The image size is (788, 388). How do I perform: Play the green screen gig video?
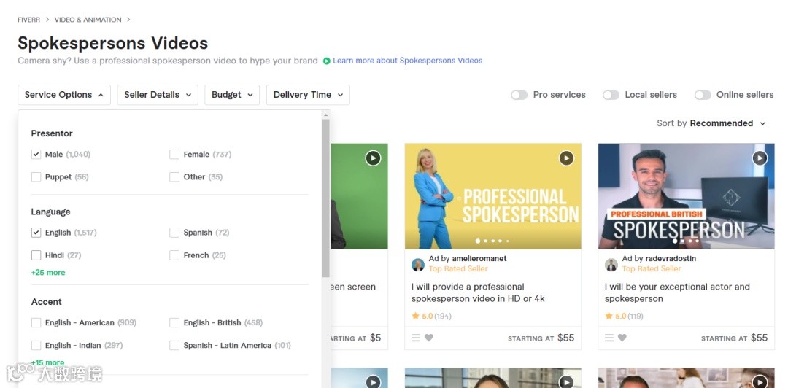pyautogui.click(x=373, y=158)
